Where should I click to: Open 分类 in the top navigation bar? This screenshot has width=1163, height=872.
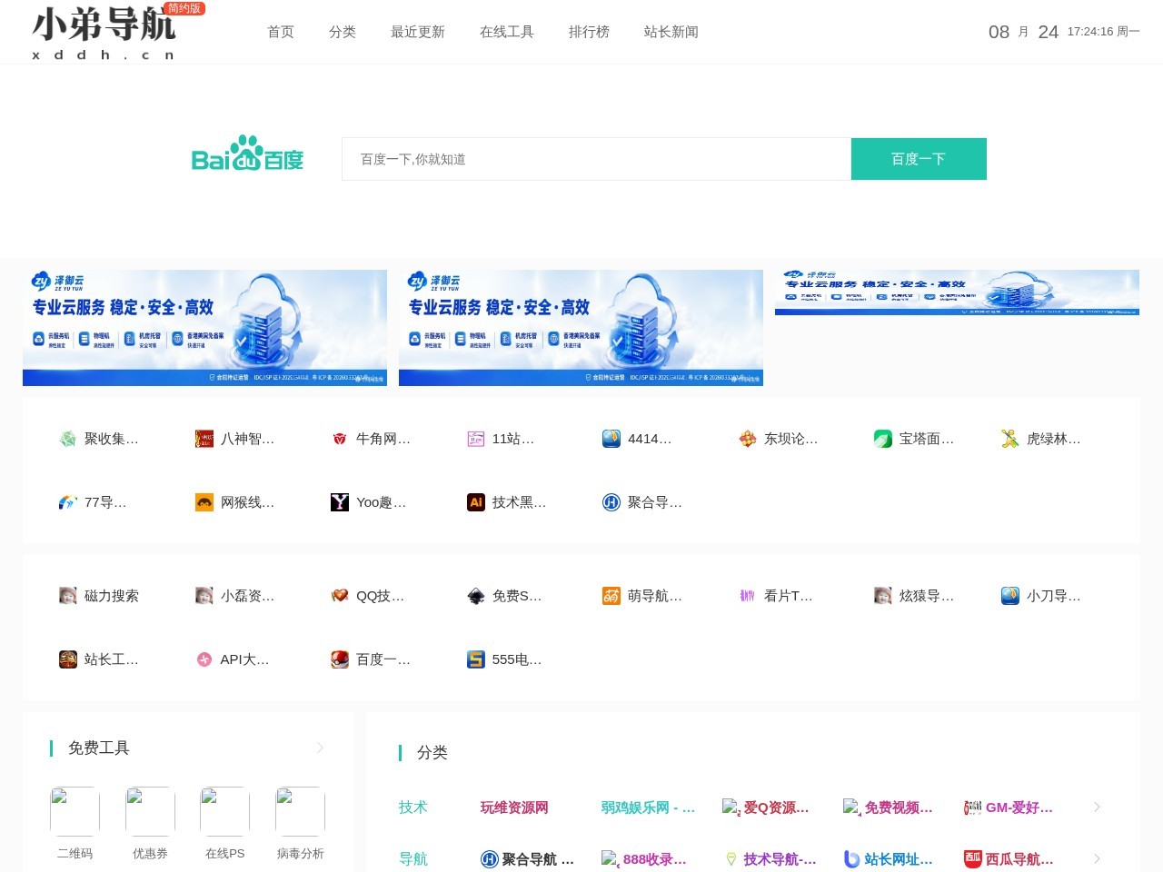click(x=343, y=32)
